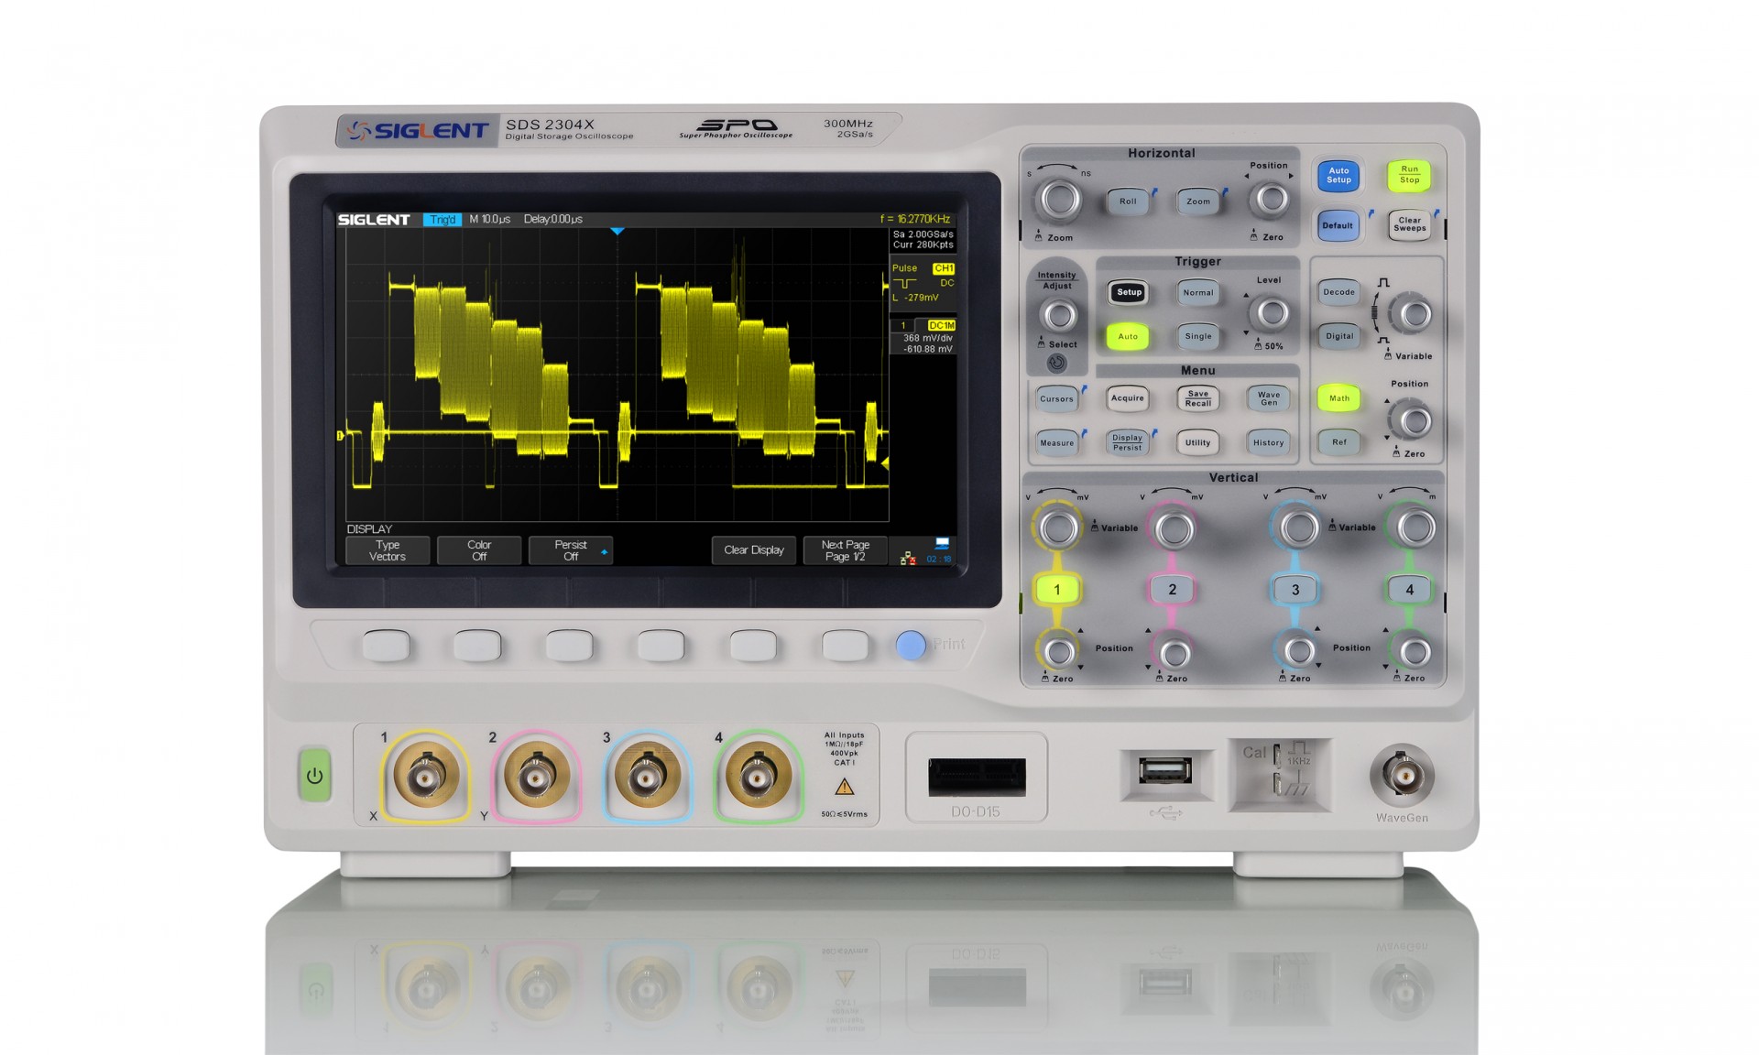Click the Default button
Screen dimensions: 1759x1055
click(1338, 225)
